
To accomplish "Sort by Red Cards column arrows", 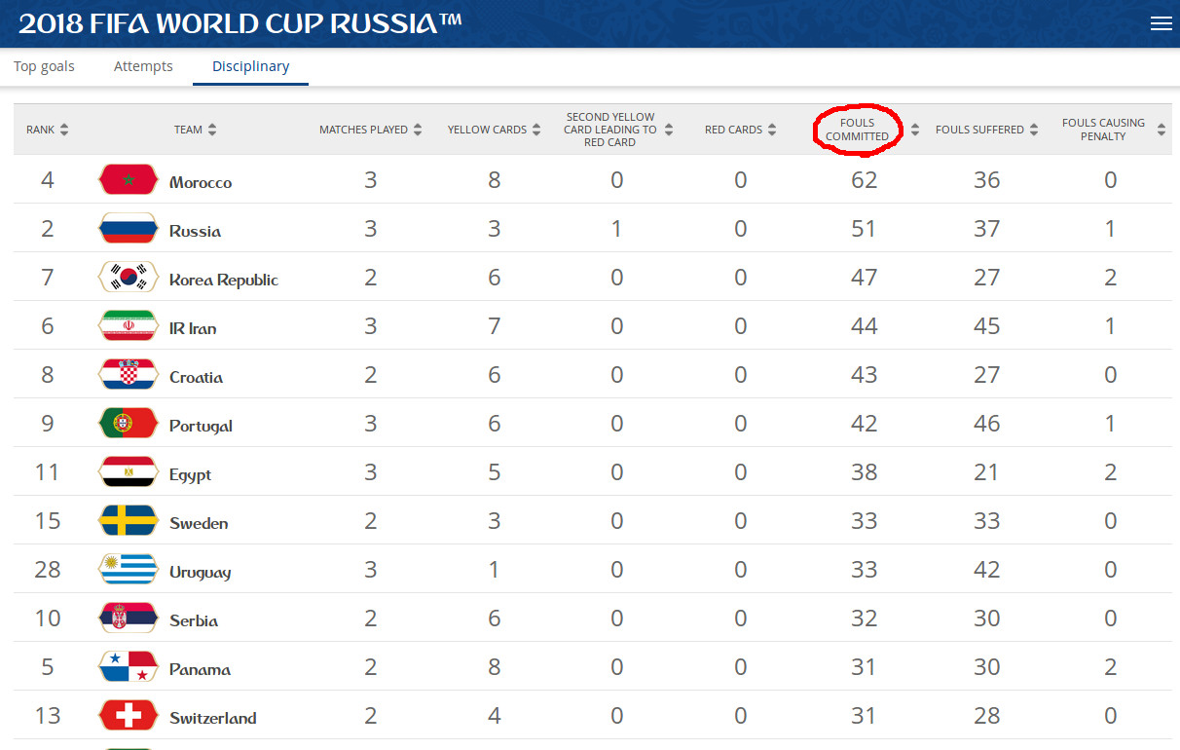I will point(772,130).
